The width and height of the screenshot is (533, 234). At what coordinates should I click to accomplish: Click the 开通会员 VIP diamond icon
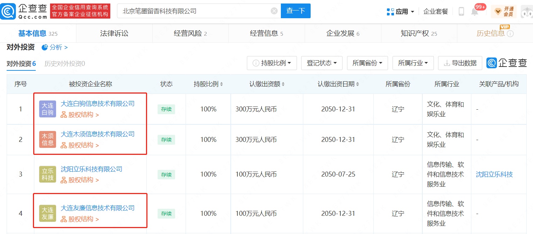click(498, 12)
